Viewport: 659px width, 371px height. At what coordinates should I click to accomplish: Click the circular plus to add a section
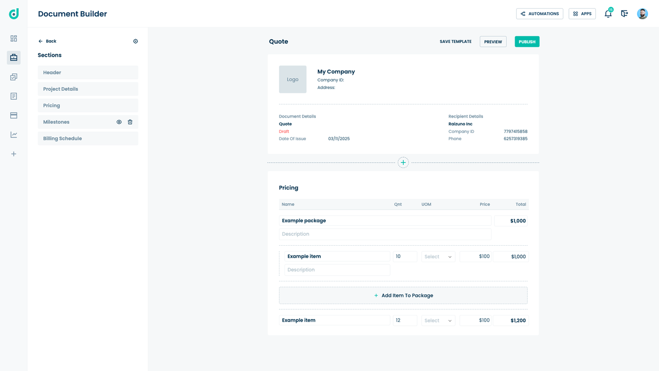coord(403,162)
